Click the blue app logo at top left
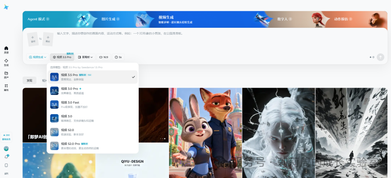This screenshot has width=391, height=178. 6,7
